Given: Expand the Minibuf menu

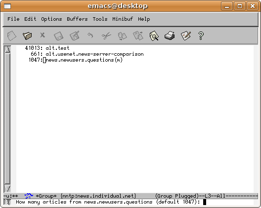Looking at the screenshot, I should coord(123,19).
